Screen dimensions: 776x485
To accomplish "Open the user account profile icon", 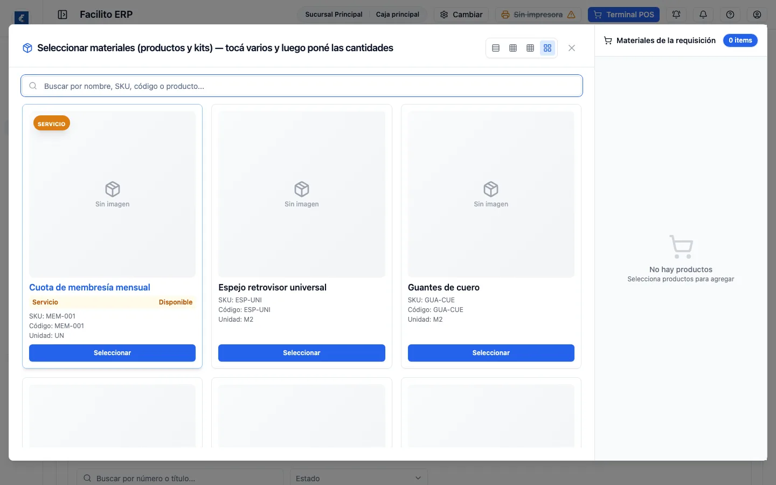I will click(x=757, y=15).
